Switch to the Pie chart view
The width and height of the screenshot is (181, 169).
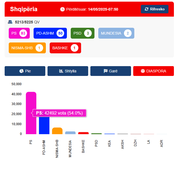click(25, 71)
